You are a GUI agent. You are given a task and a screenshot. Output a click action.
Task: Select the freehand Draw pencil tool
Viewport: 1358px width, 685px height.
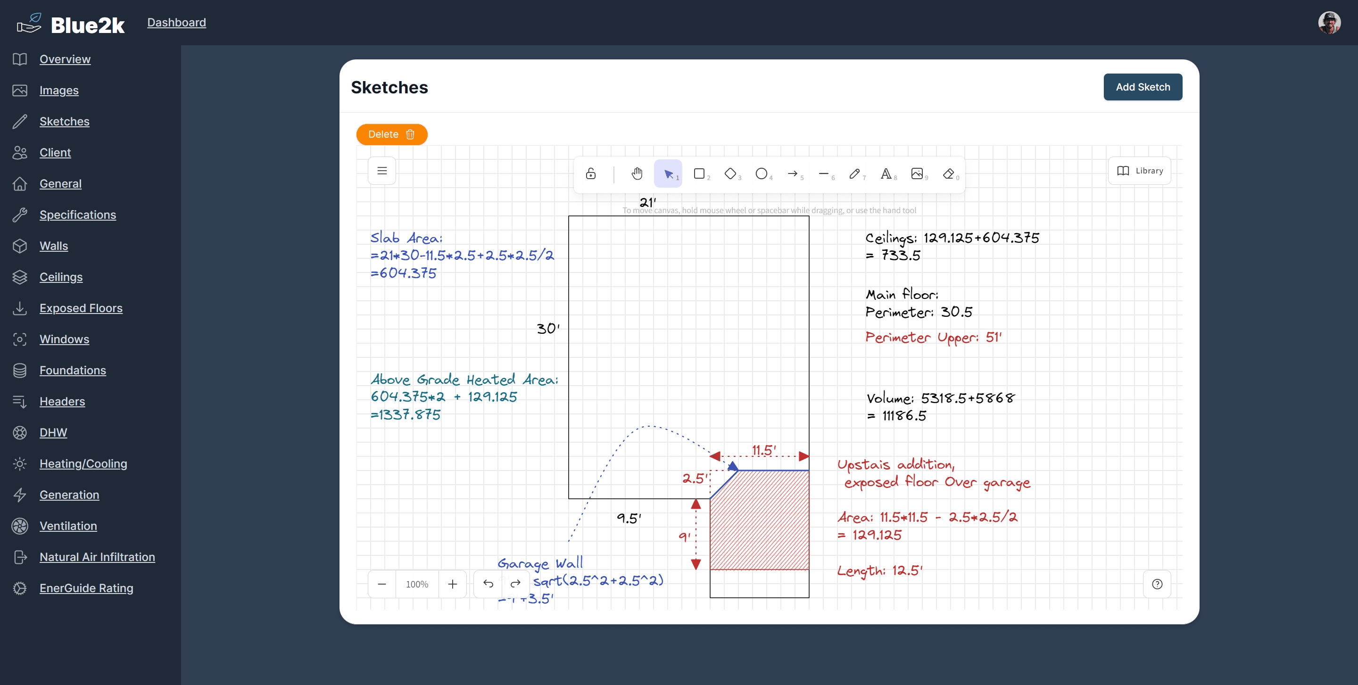click(x=854, y=173)
